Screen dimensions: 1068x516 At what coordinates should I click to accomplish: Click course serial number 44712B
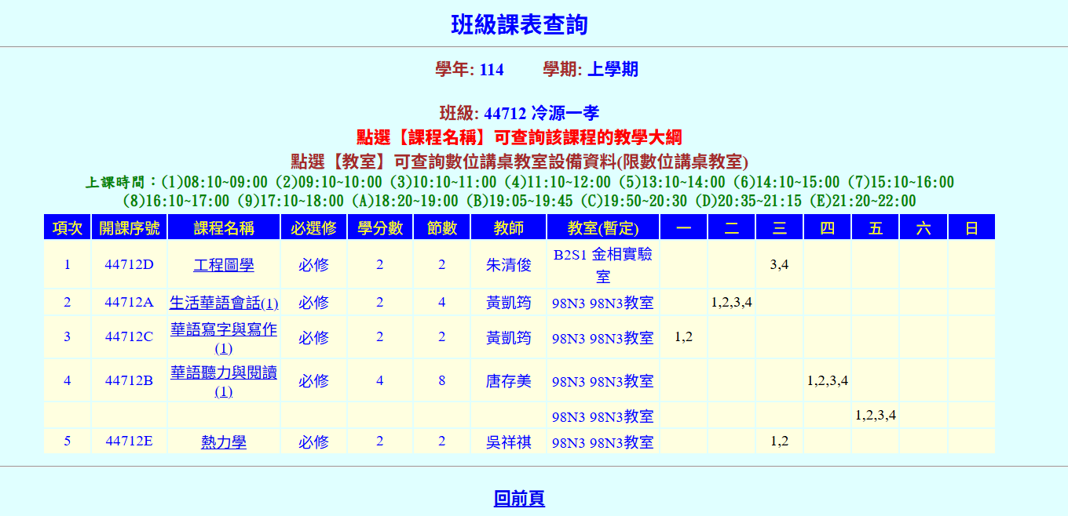[x=129, y=381]
